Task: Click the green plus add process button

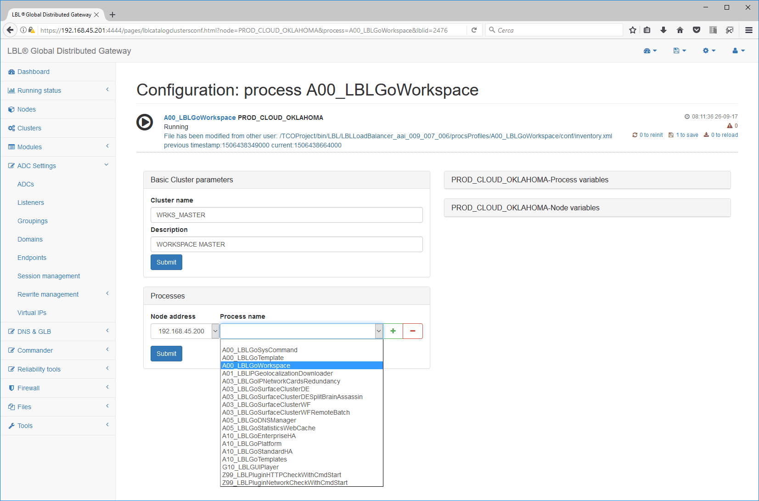Action: [393, 331]
